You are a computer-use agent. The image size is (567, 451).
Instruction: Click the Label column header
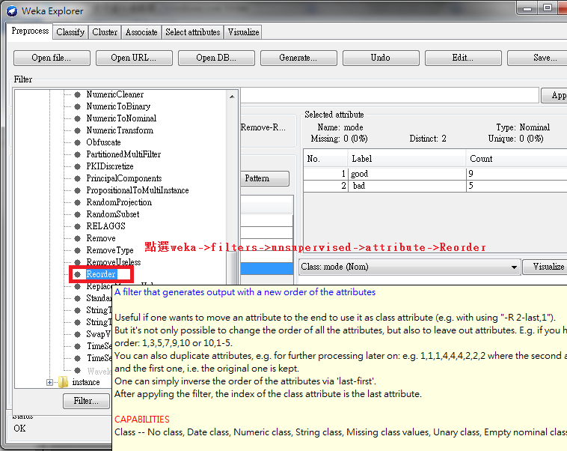click(x=407, y=159)
